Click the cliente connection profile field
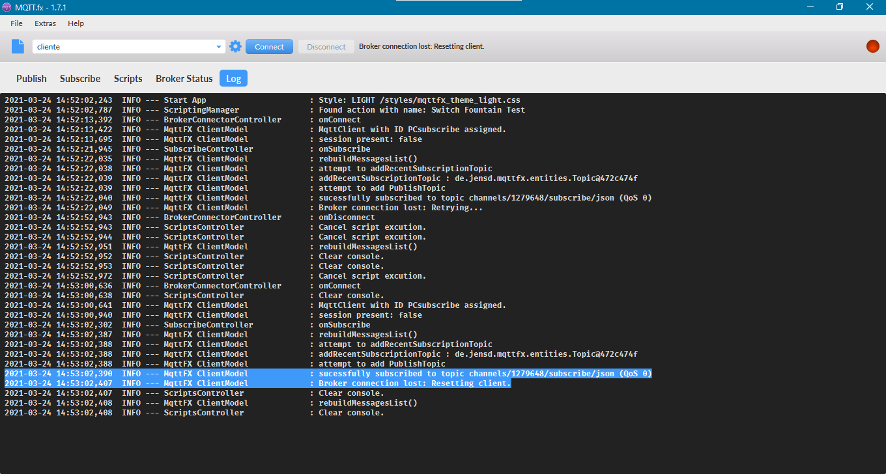This screenshot has width=886, height=474. [124, 47]
